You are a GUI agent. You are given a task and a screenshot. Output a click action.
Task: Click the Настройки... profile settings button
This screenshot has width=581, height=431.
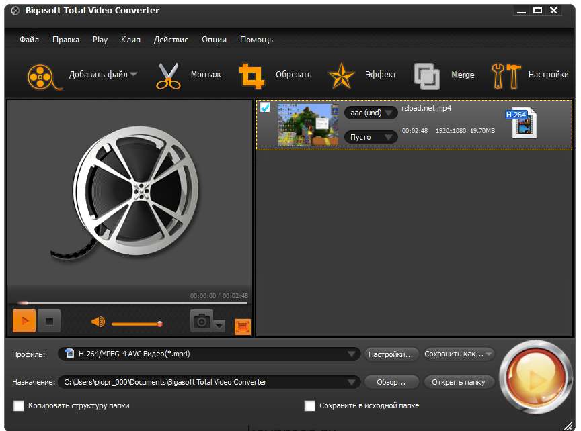pyautogui.click(x=391, y=354)
